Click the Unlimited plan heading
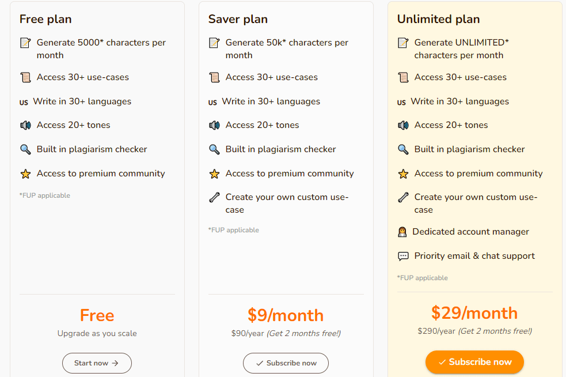The height and width of the screenshot is (377, 566). pyautogui.click(x=439, y=19)
